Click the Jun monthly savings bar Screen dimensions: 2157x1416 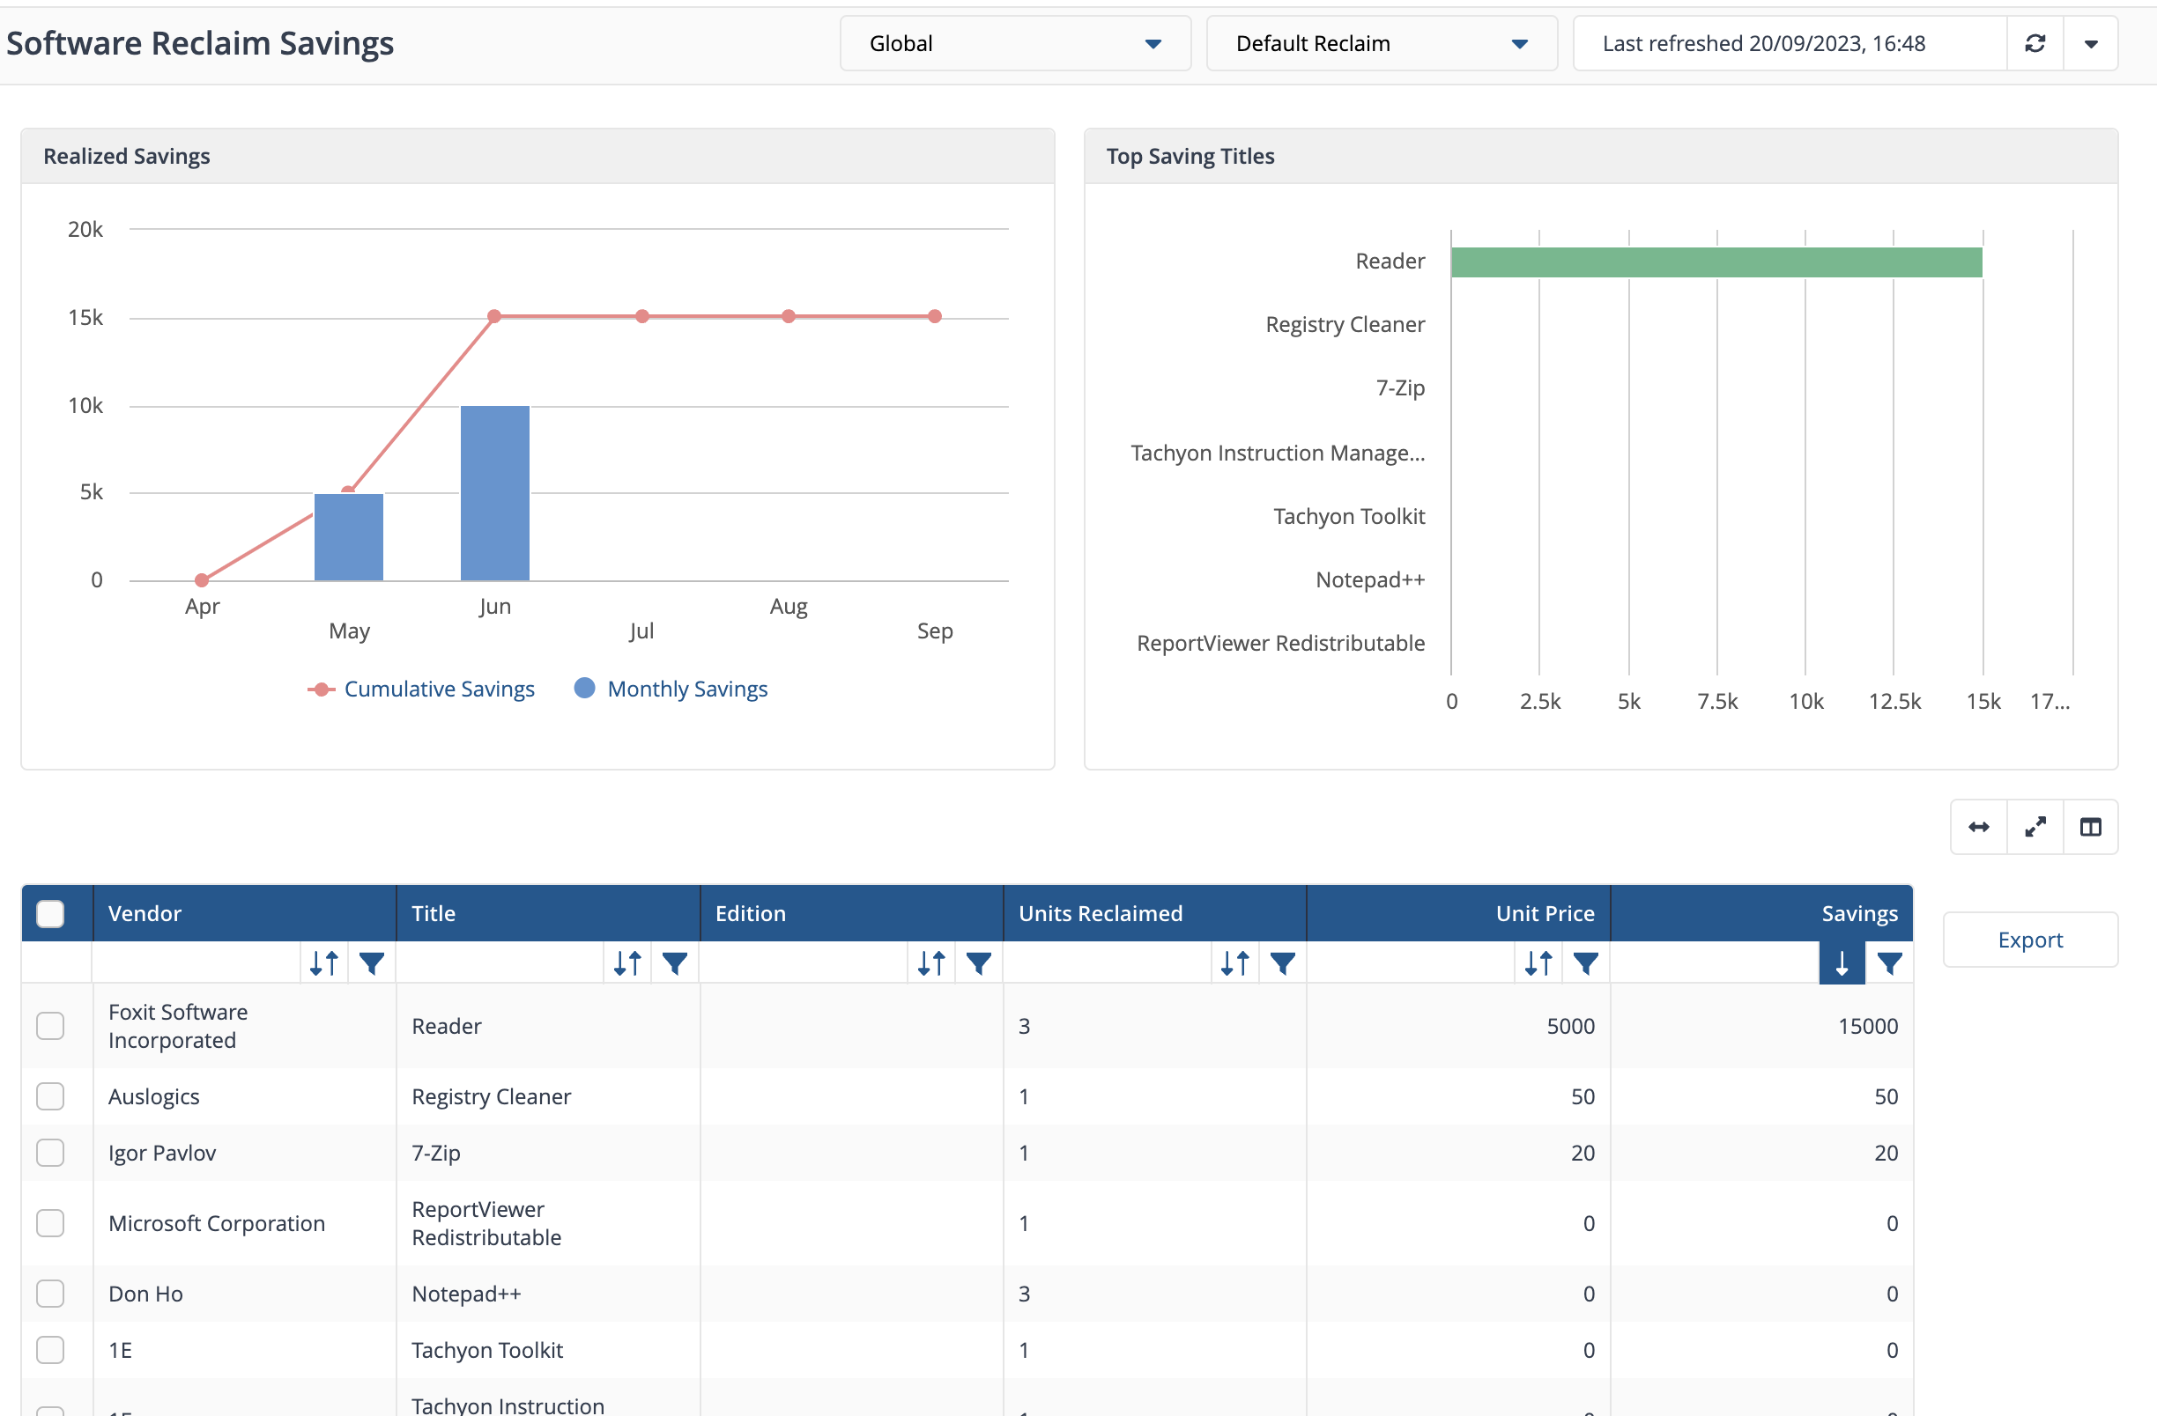click(495, 494)
